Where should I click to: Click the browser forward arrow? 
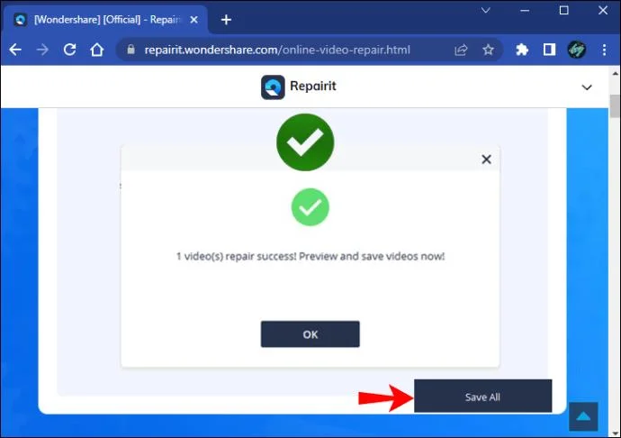[42, 50]
